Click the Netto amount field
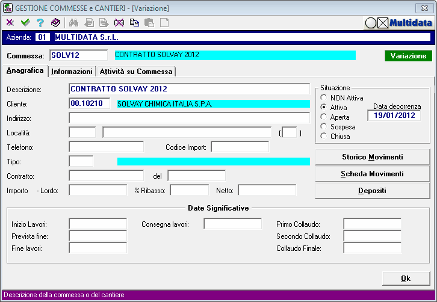The height and width of the screenshot is (302, 437). point(267,190)
